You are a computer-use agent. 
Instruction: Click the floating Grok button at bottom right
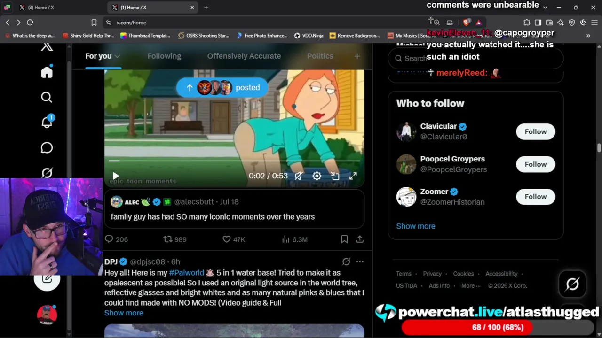pos(572,284)
